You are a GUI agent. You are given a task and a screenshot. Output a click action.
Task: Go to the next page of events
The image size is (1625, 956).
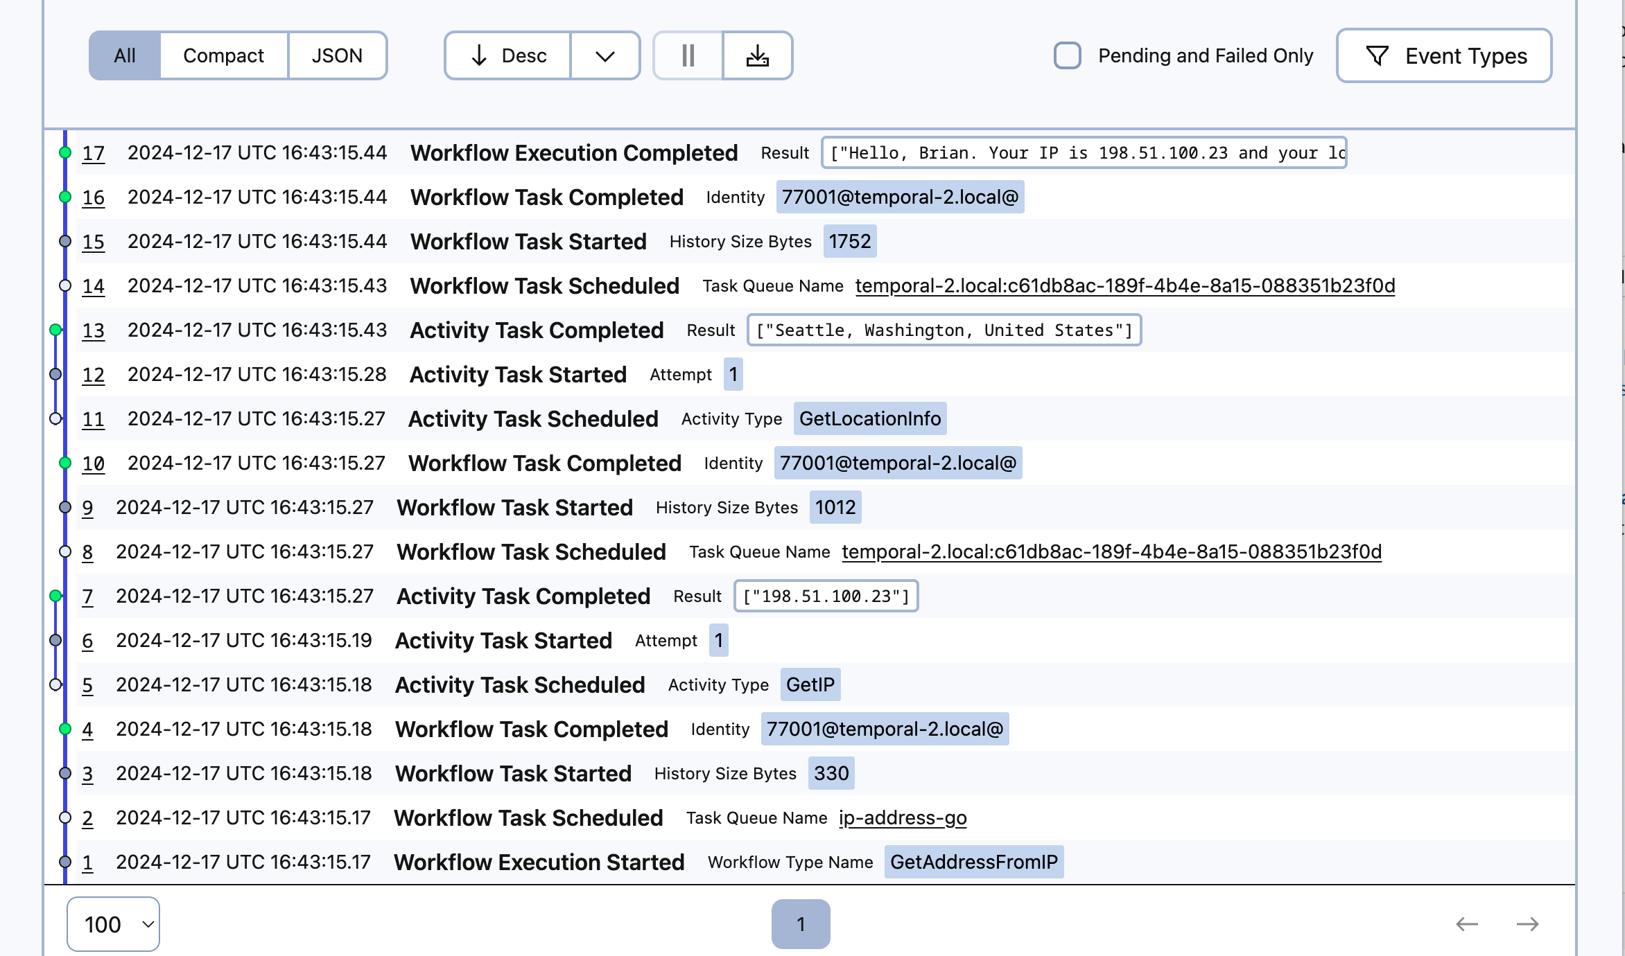[1527, 923]
